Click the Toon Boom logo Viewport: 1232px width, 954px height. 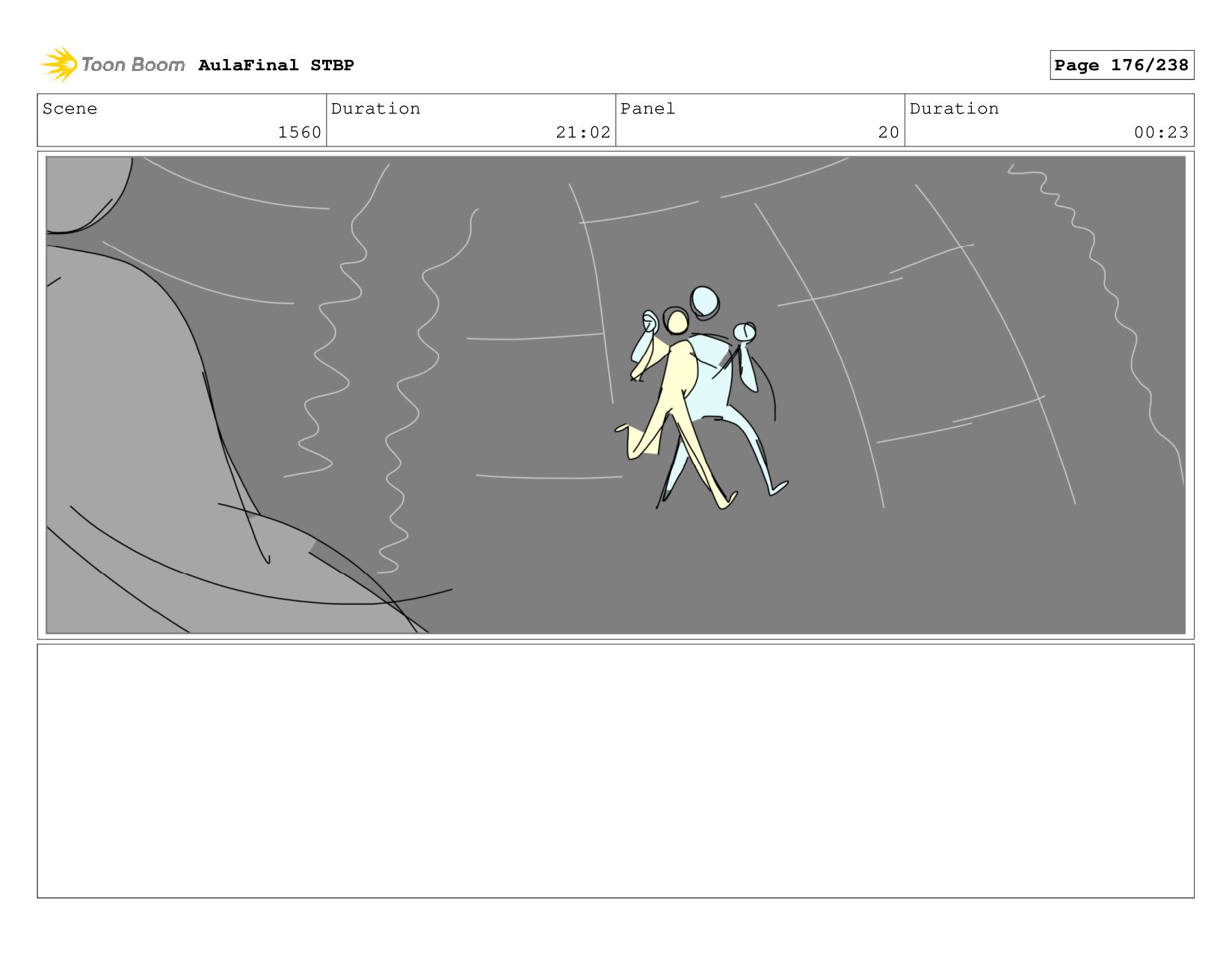coord(113,65)
